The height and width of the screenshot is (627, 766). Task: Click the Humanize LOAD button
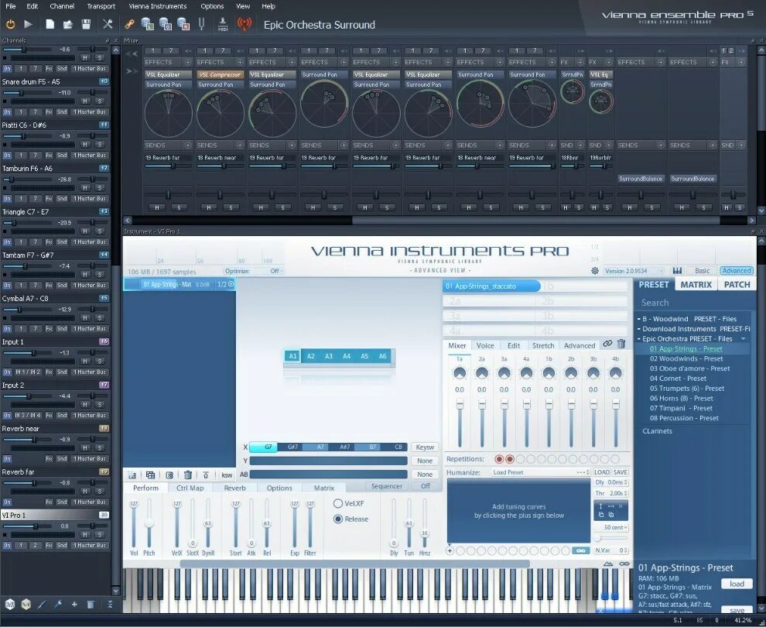pos(602,472)
